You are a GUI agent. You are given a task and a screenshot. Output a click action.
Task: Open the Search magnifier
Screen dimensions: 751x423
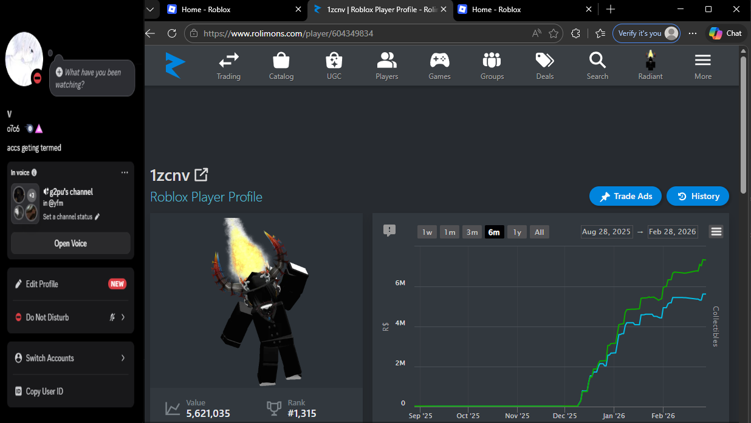point(597,60)
